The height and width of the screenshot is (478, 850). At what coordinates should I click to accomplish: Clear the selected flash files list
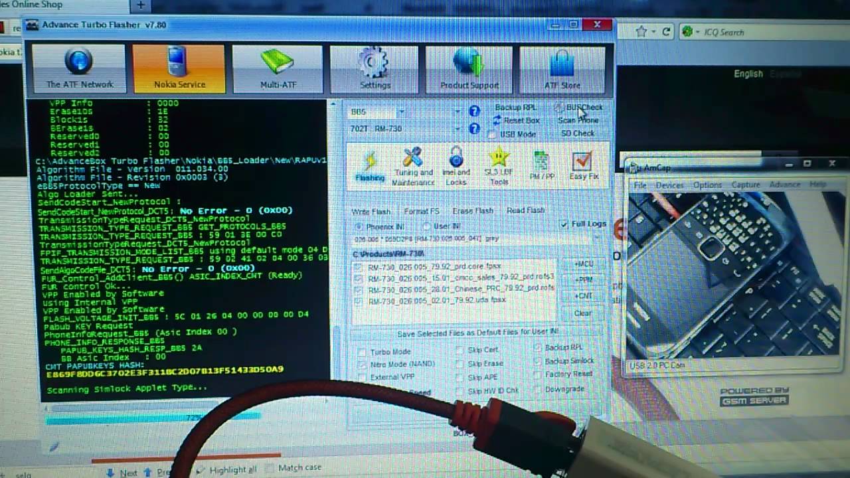pos(582,313)
